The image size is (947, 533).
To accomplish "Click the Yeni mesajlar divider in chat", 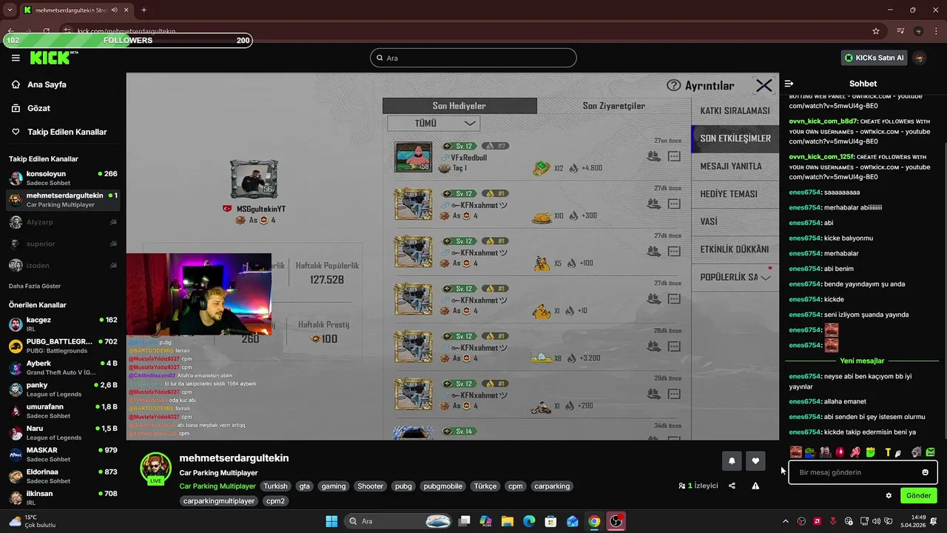I will (x=862, y=361).
